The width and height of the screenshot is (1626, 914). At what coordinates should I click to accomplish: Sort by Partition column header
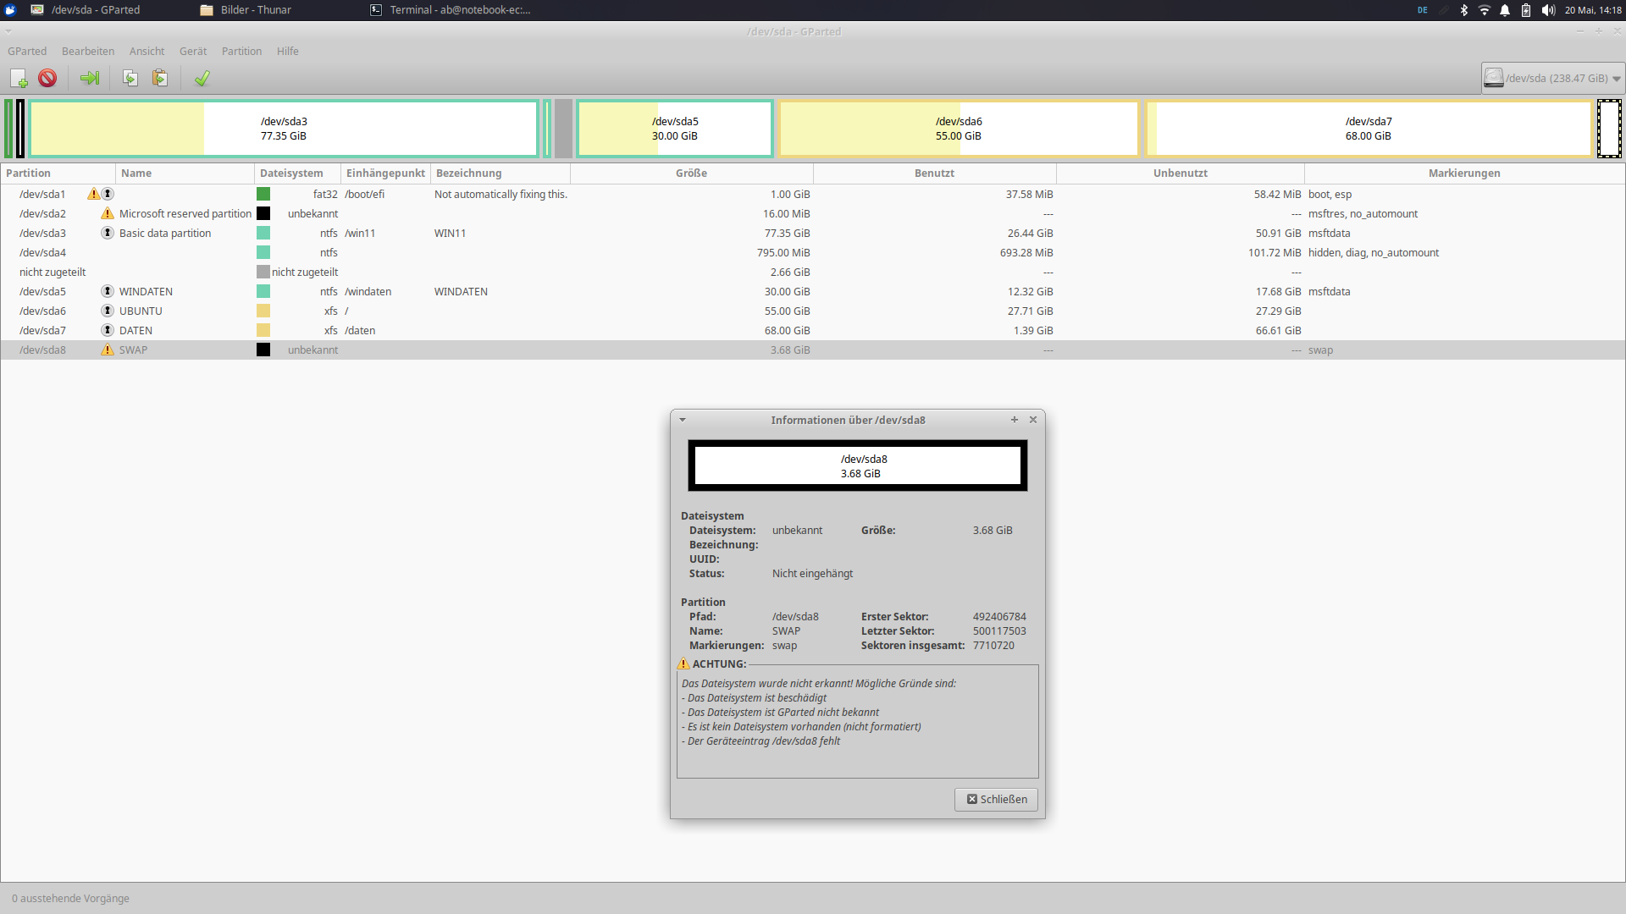pos(58,173)
